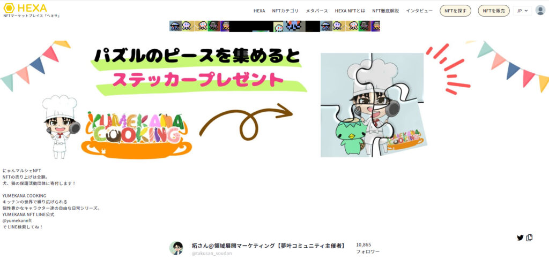
Task: Click the chef character illustration on the banner
Action: (61, 126)
